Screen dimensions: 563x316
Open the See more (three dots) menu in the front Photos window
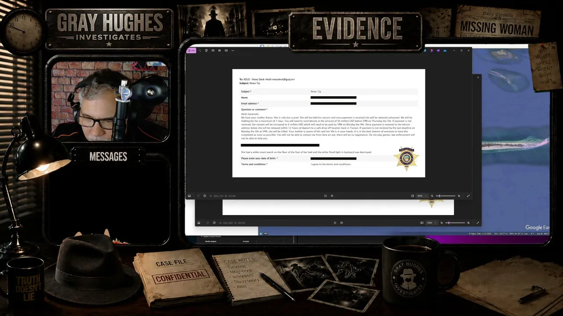click(x=233, y=50)
